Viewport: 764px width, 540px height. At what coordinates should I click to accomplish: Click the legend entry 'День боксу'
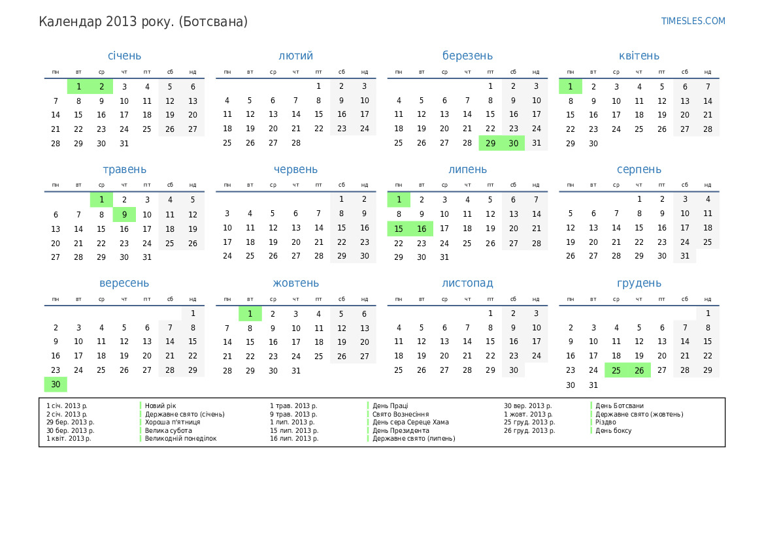[614, 430]
